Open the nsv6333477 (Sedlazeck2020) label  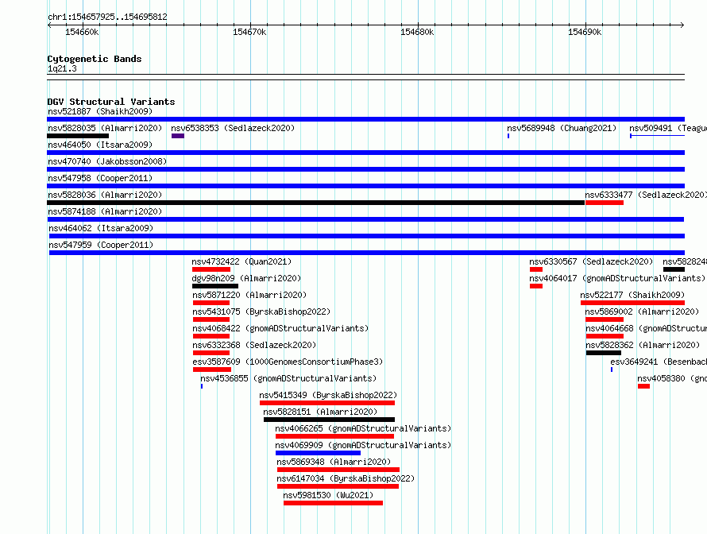(x=646, y=195)
